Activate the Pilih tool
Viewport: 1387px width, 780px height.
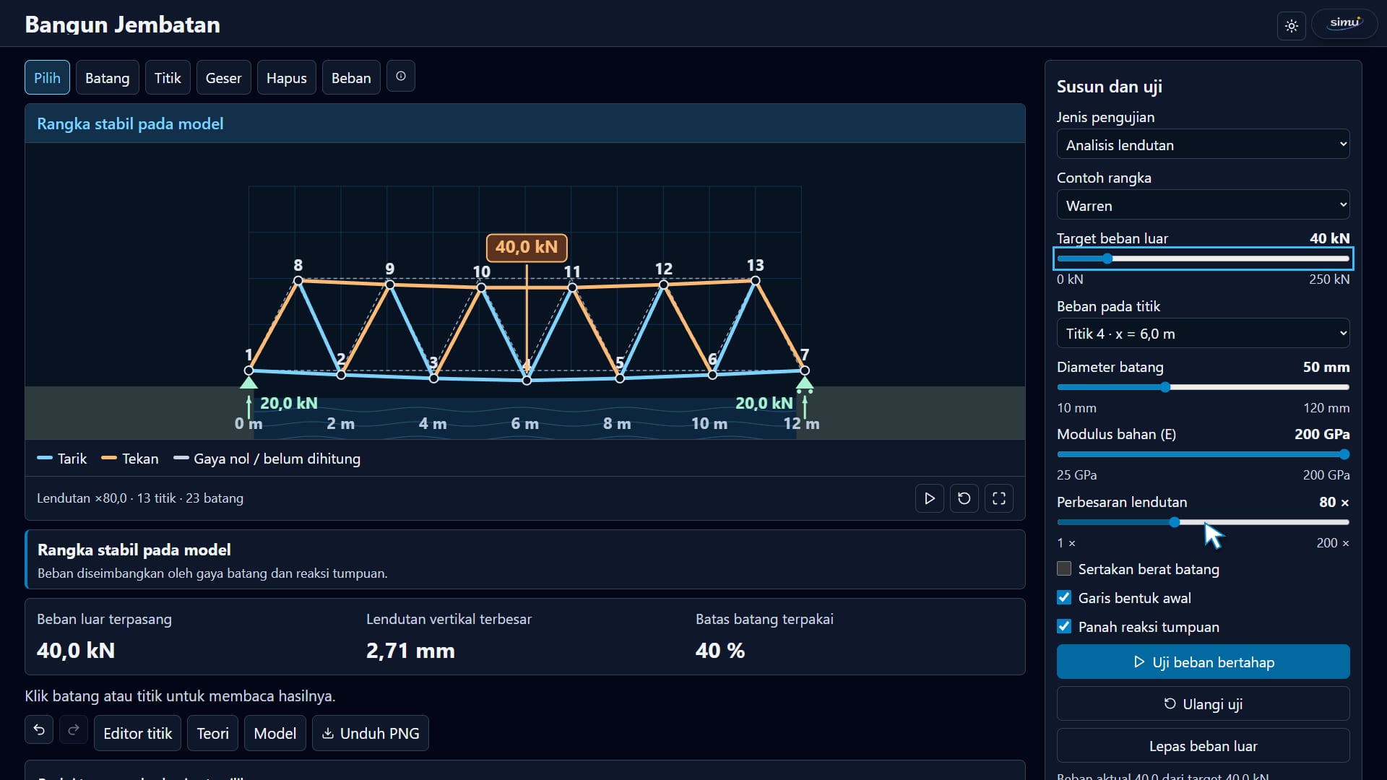(48, 77)
